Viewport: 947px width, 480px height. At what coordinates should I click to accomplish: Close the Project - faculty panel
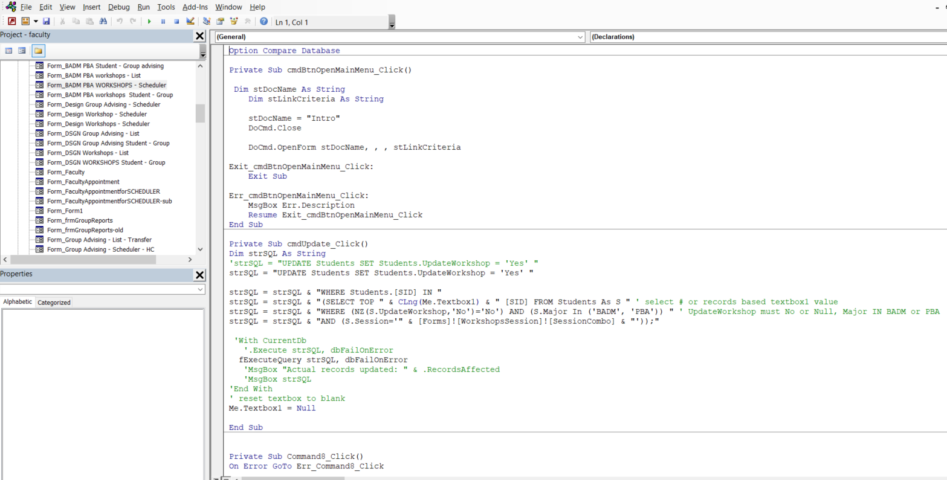pos(199,36)
